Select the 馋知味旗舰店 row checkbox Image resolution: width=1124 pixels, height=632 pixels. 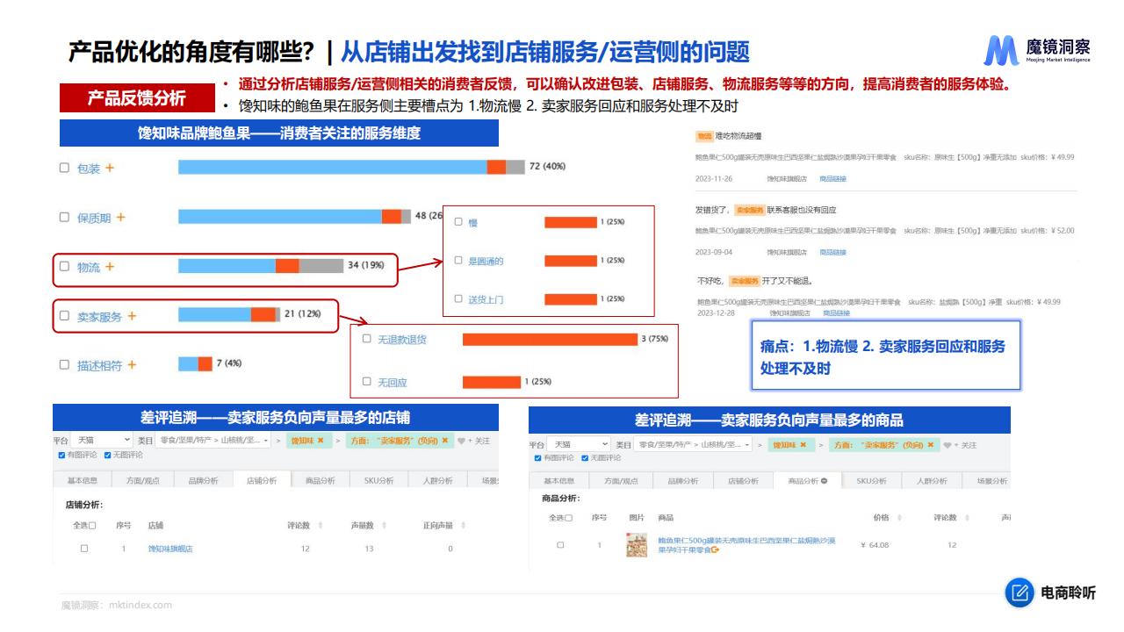pyautogui.click(x=84, y=549)
